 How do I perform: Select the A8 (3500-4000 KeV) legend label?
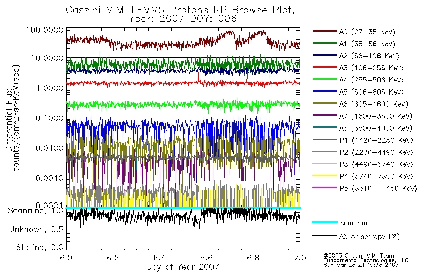point(376,128)
